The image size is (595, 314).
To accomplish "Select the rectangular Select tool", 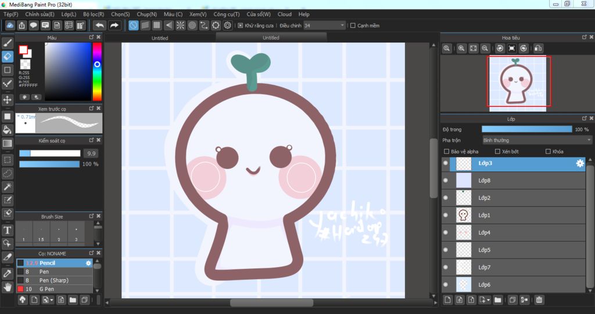I will pos(8,160).
